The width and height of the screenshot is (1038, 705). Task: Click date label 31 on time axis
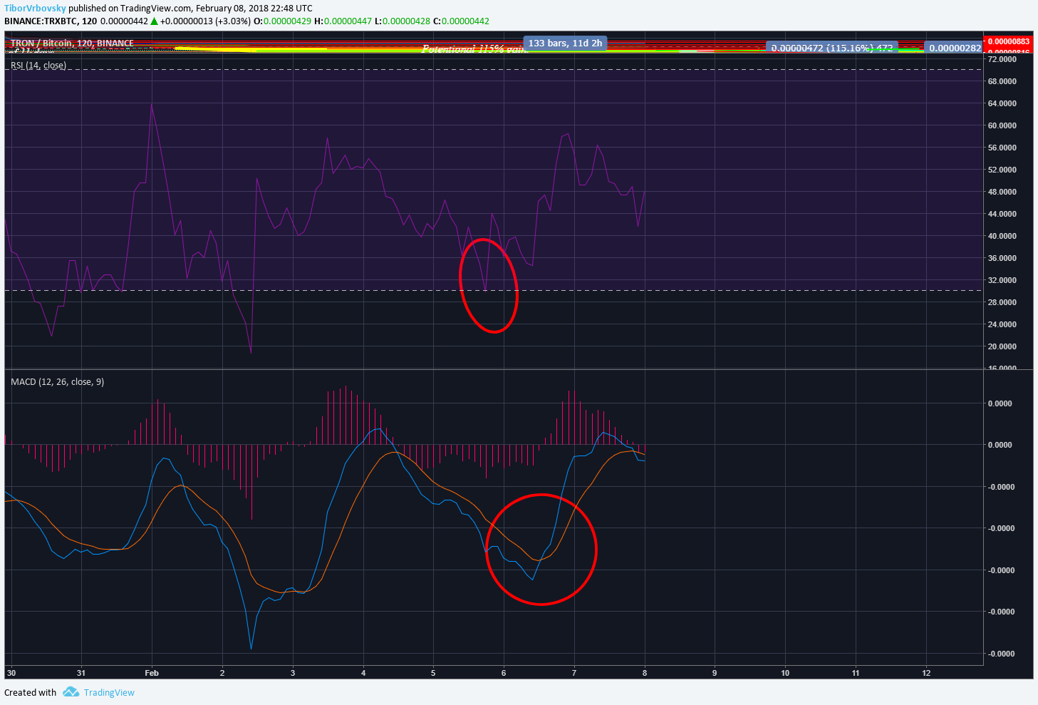tap(81, 673)
